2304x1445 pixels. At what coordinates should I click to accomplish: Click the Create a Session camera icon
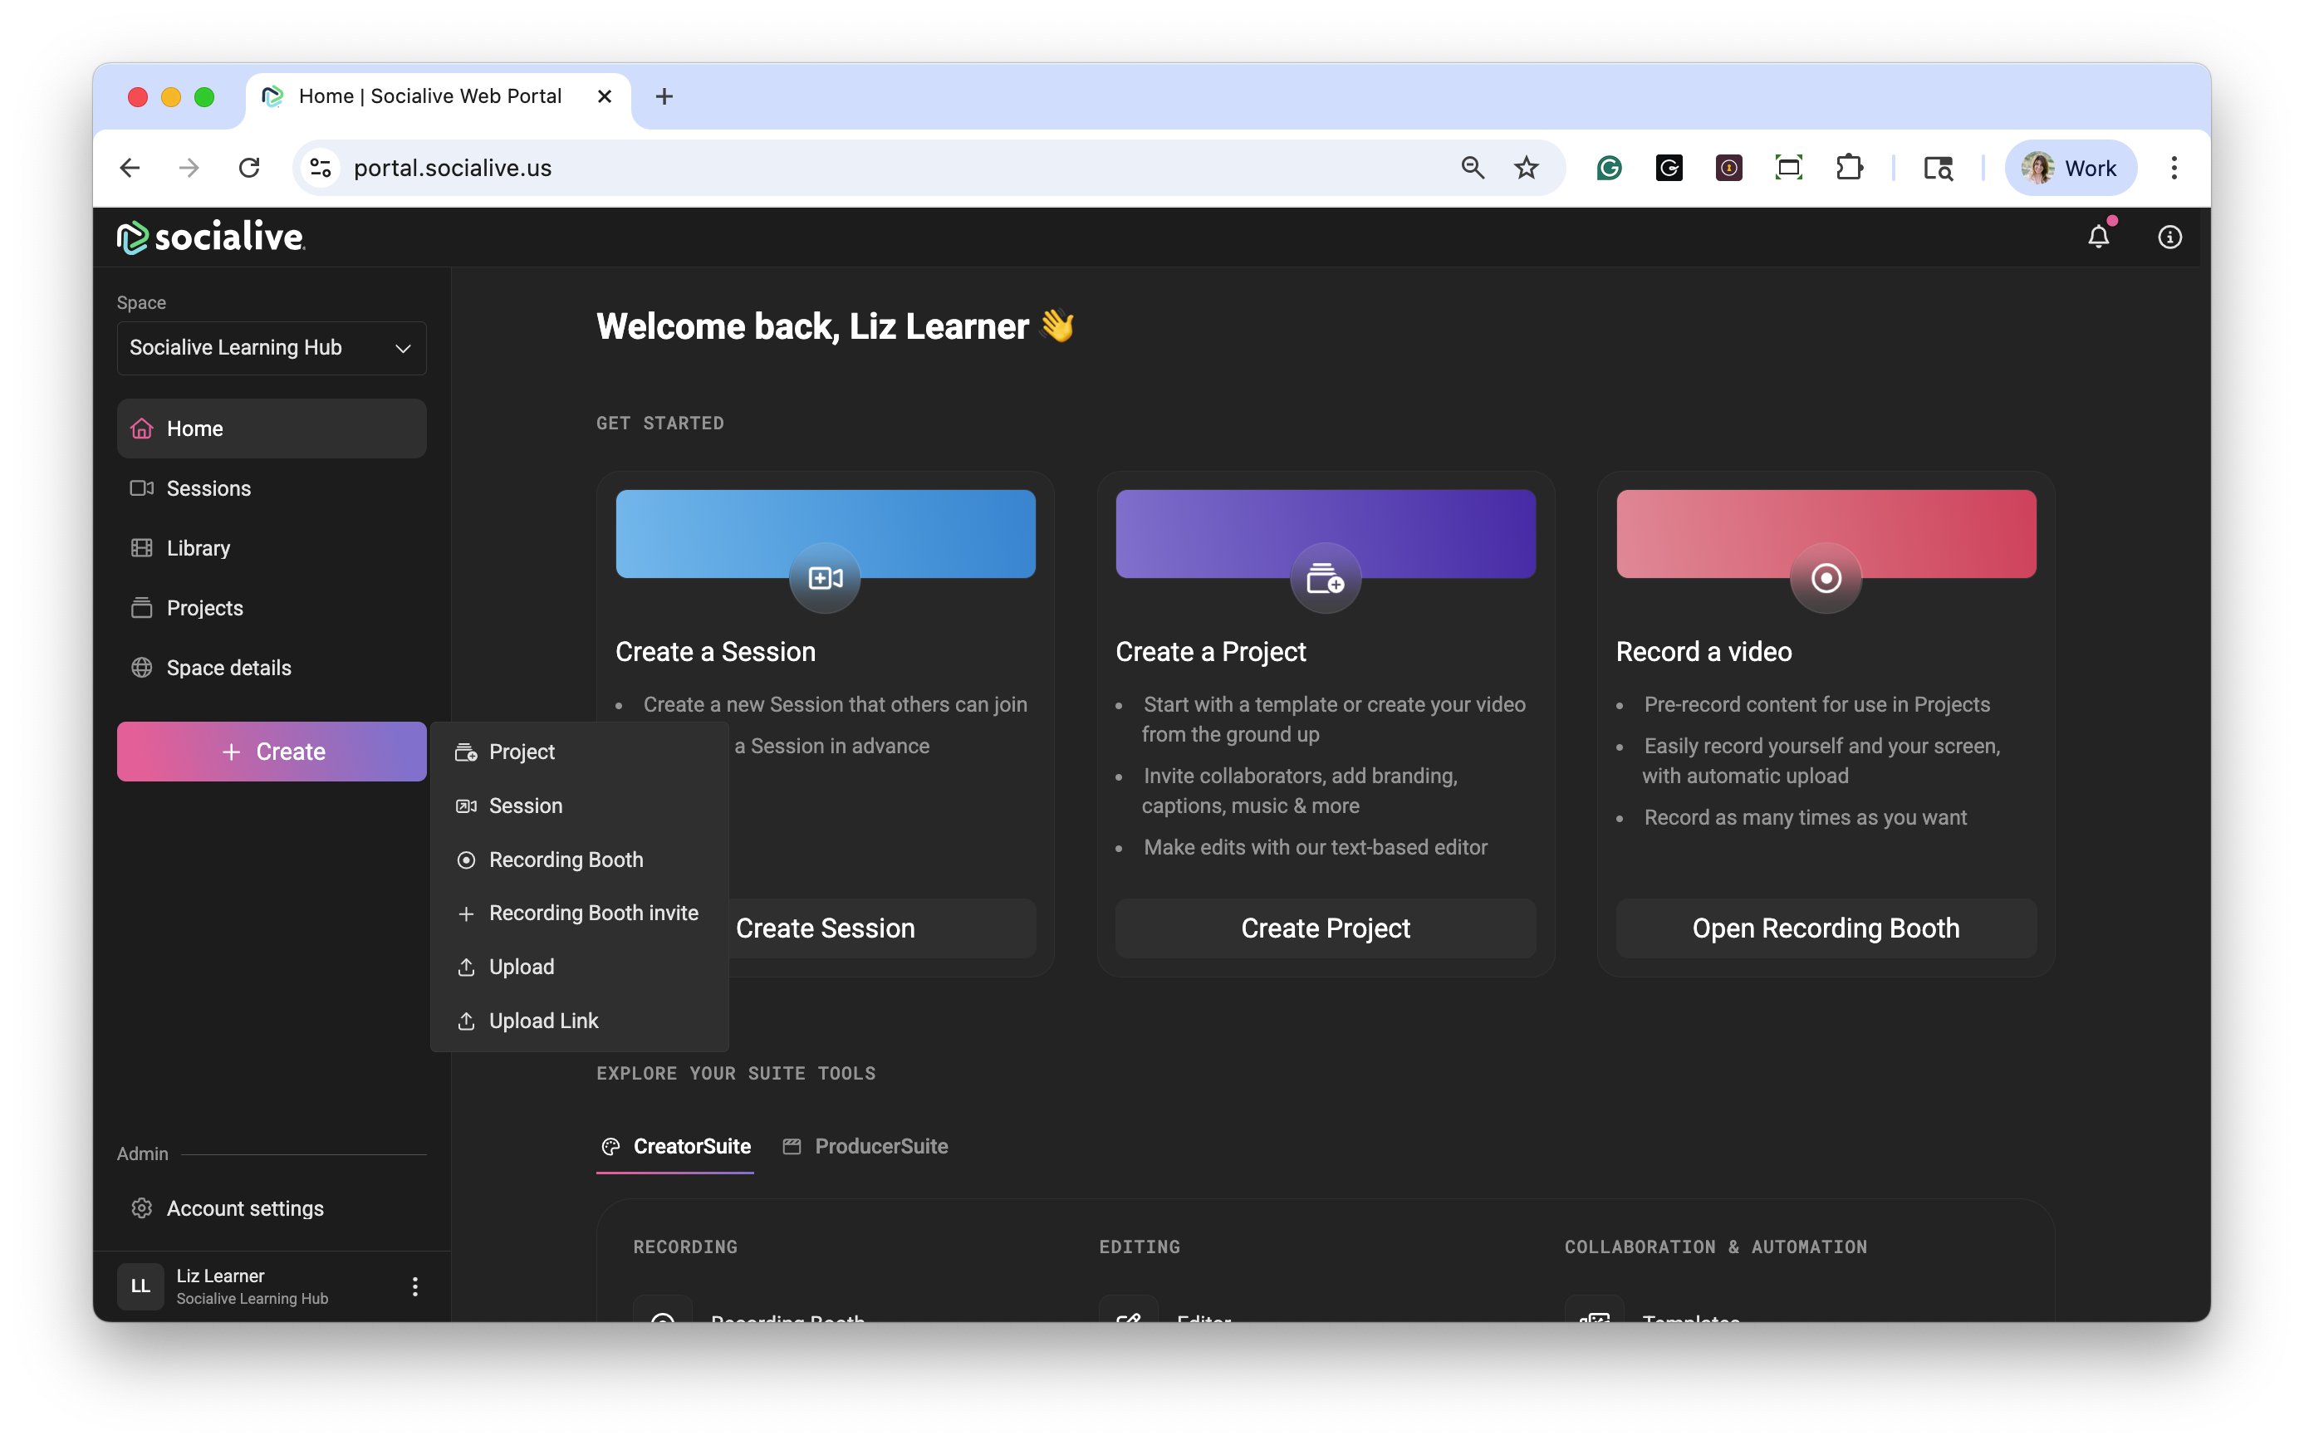[x=825, y=578]
